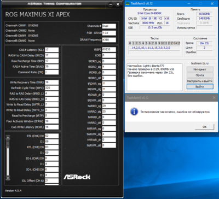Click the testmem.tz.ru link
Viewport: 219px width, 199px height.
pos(200,63)
